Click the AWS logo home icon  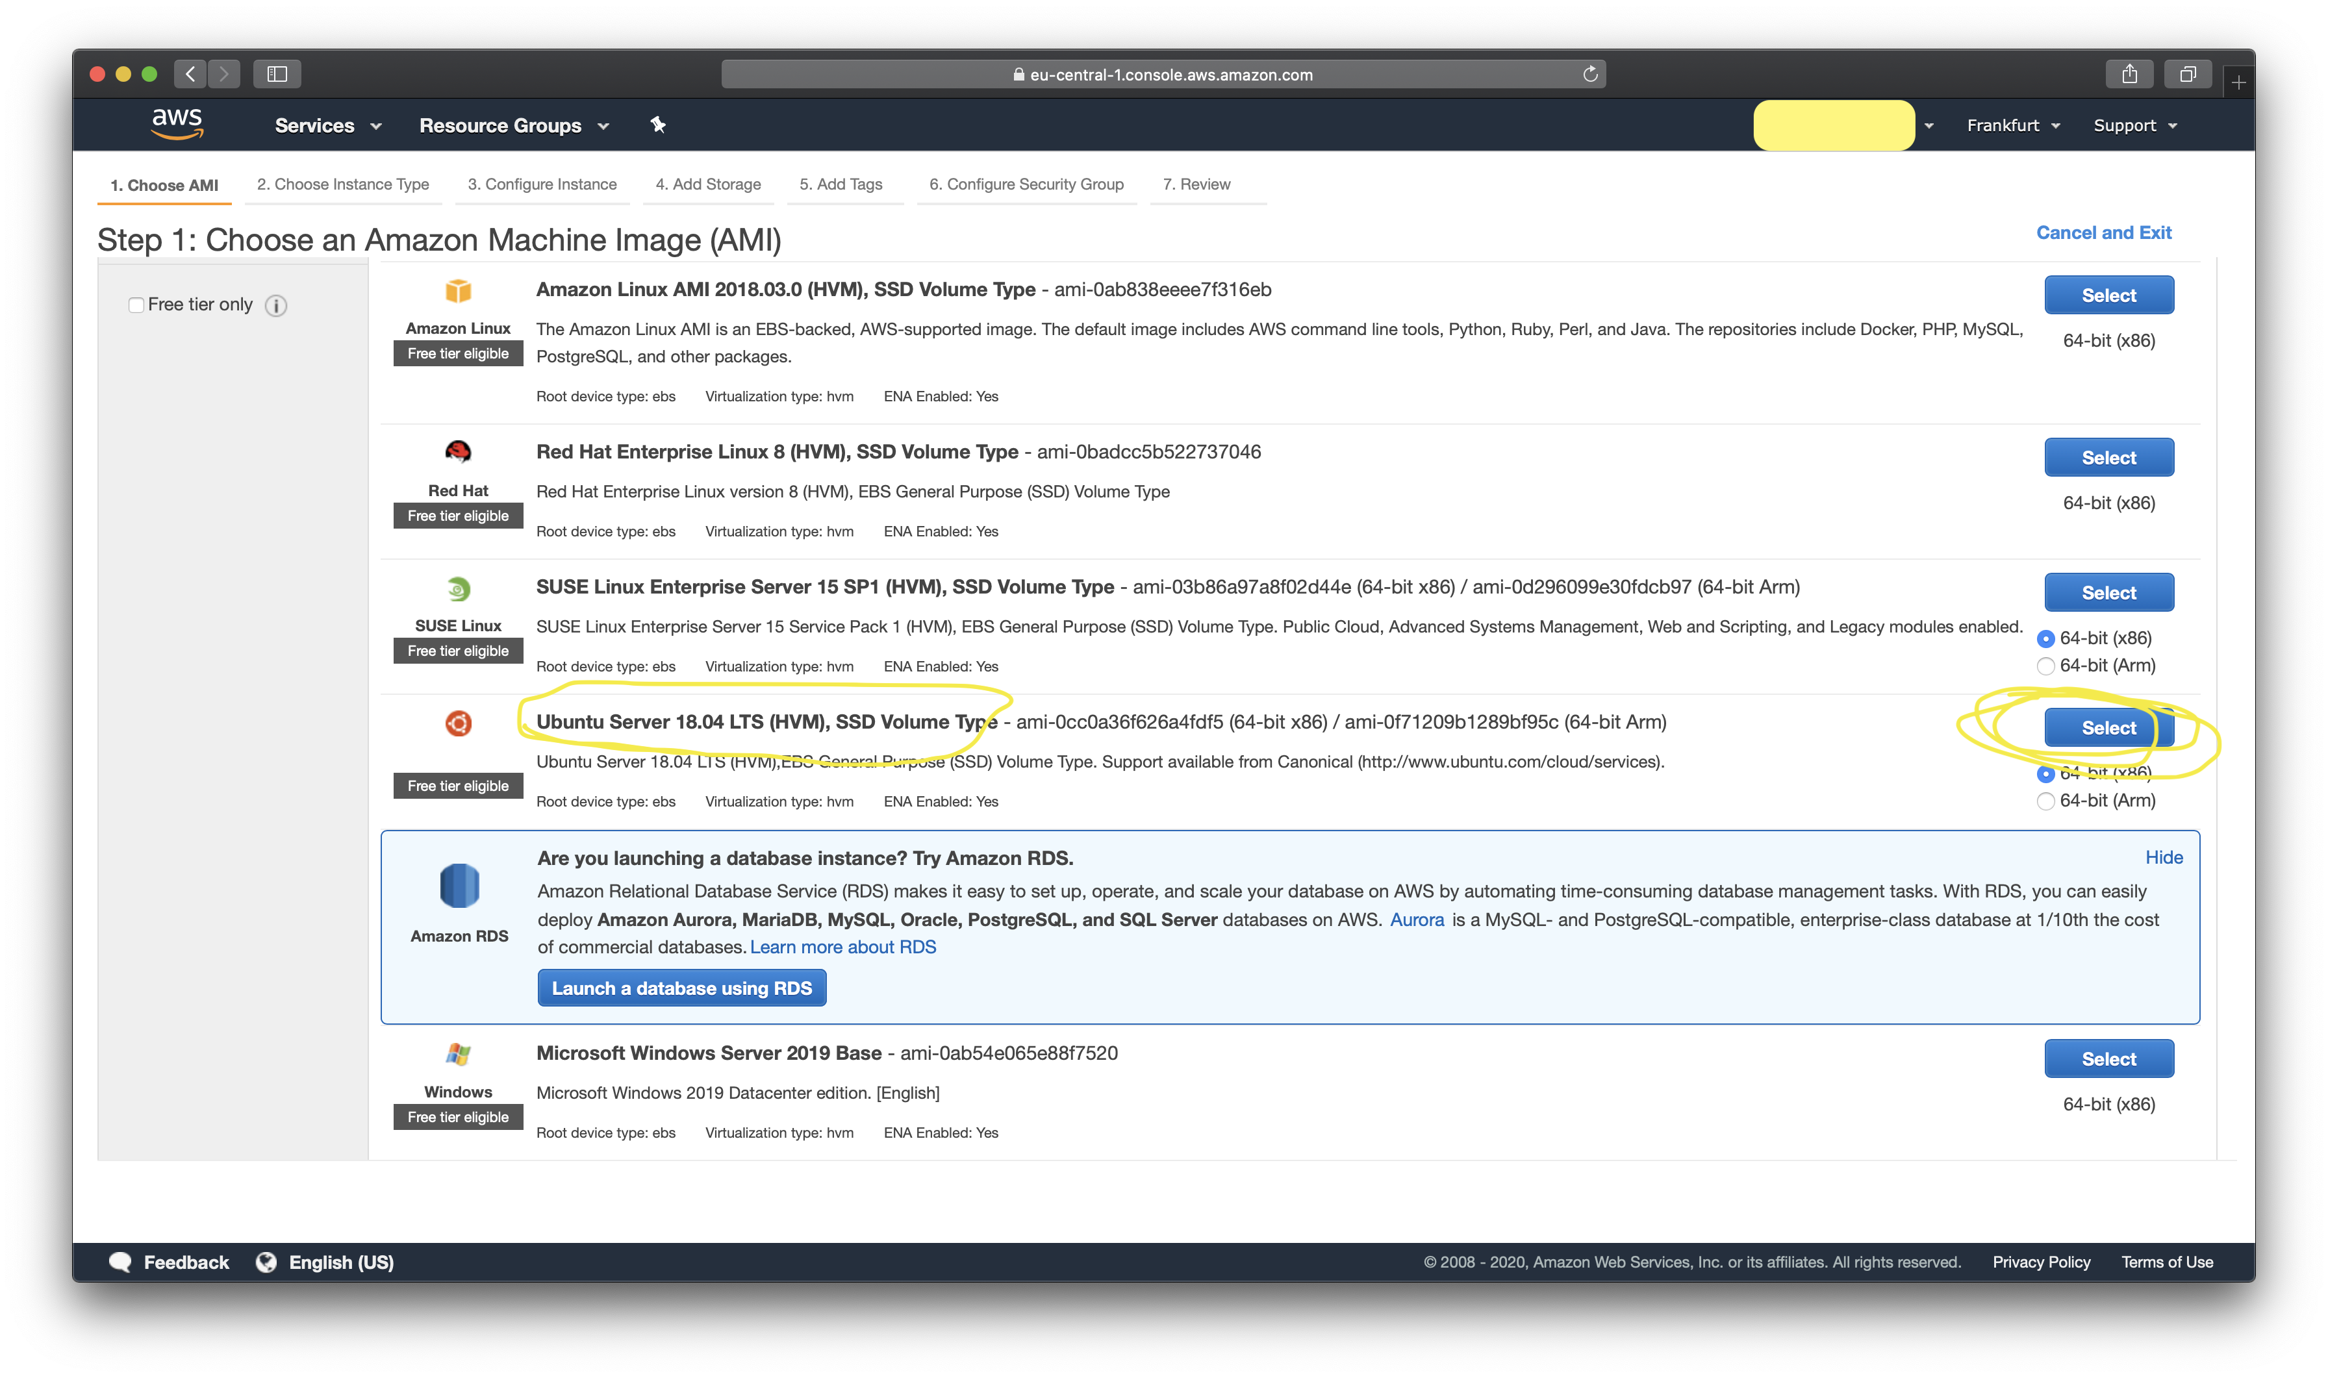(x=177, y=123)
